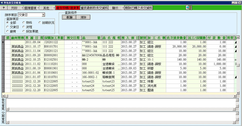Choose the 採加單號 radio option
The width and height of the screenshot is (242, 126).
pyautogui.click(x=24, y=31)
